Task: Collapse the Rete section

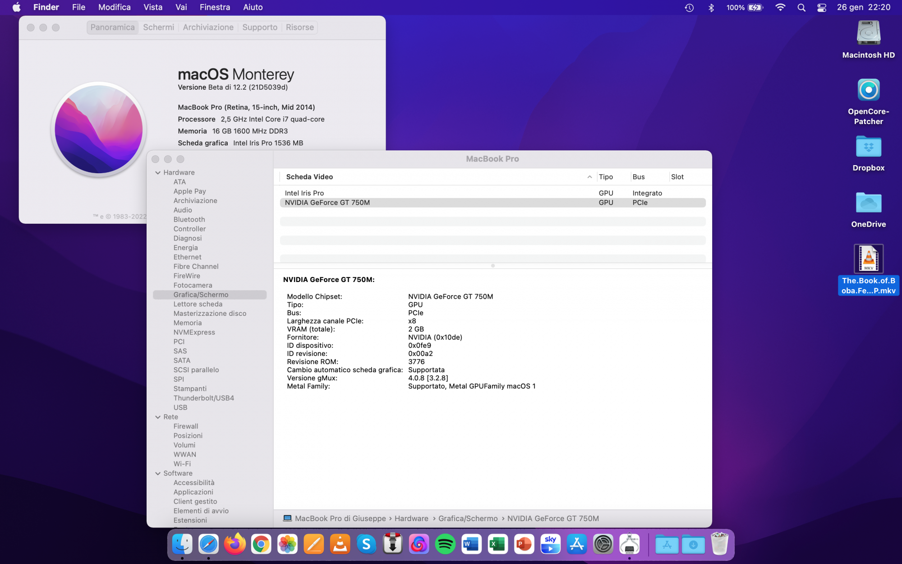Action: pyautogui.click(x=158, y=417)
